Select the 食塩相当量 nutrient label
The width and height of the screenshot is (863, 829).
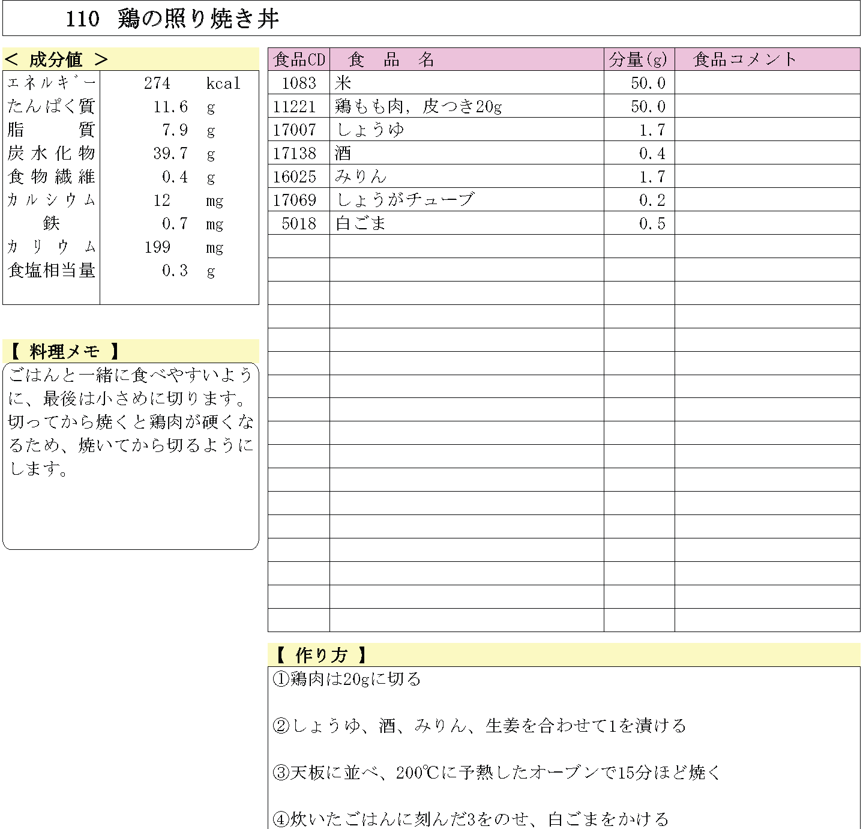52,271
